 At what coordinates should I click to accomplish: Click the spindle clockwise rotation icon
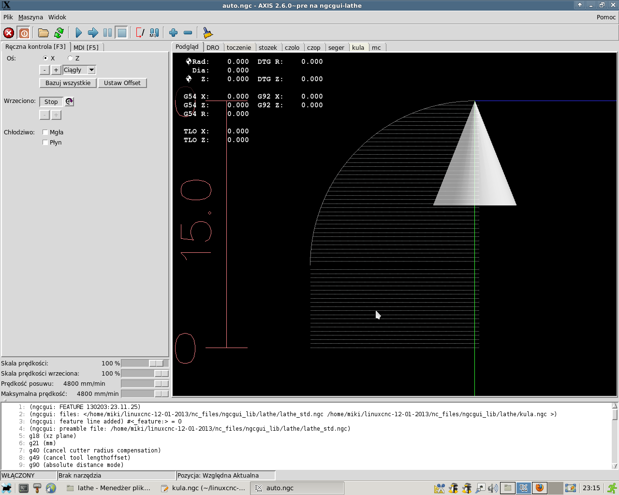pyautogui.click(x=70, y=102)
